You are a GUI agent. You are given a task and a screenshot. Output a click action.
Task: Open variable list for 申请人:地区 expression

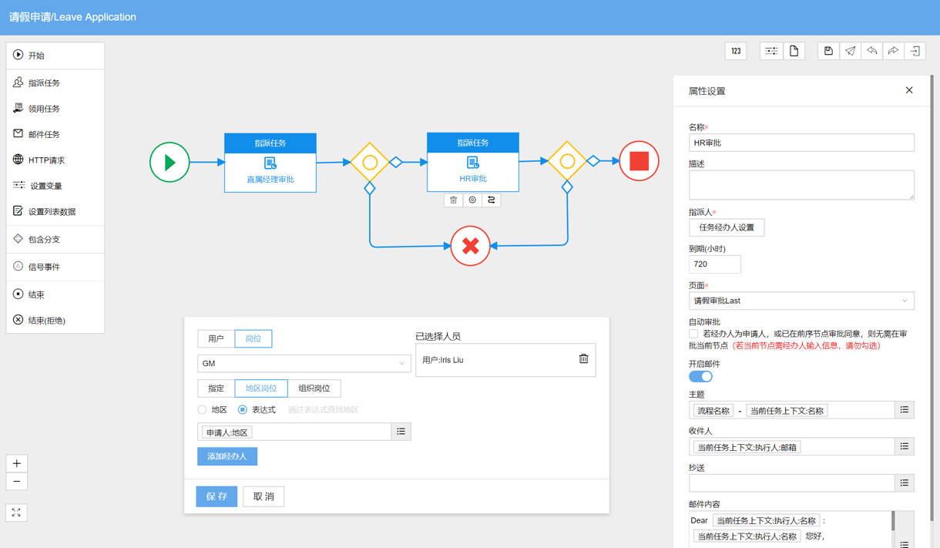click(x=401, y=432)
